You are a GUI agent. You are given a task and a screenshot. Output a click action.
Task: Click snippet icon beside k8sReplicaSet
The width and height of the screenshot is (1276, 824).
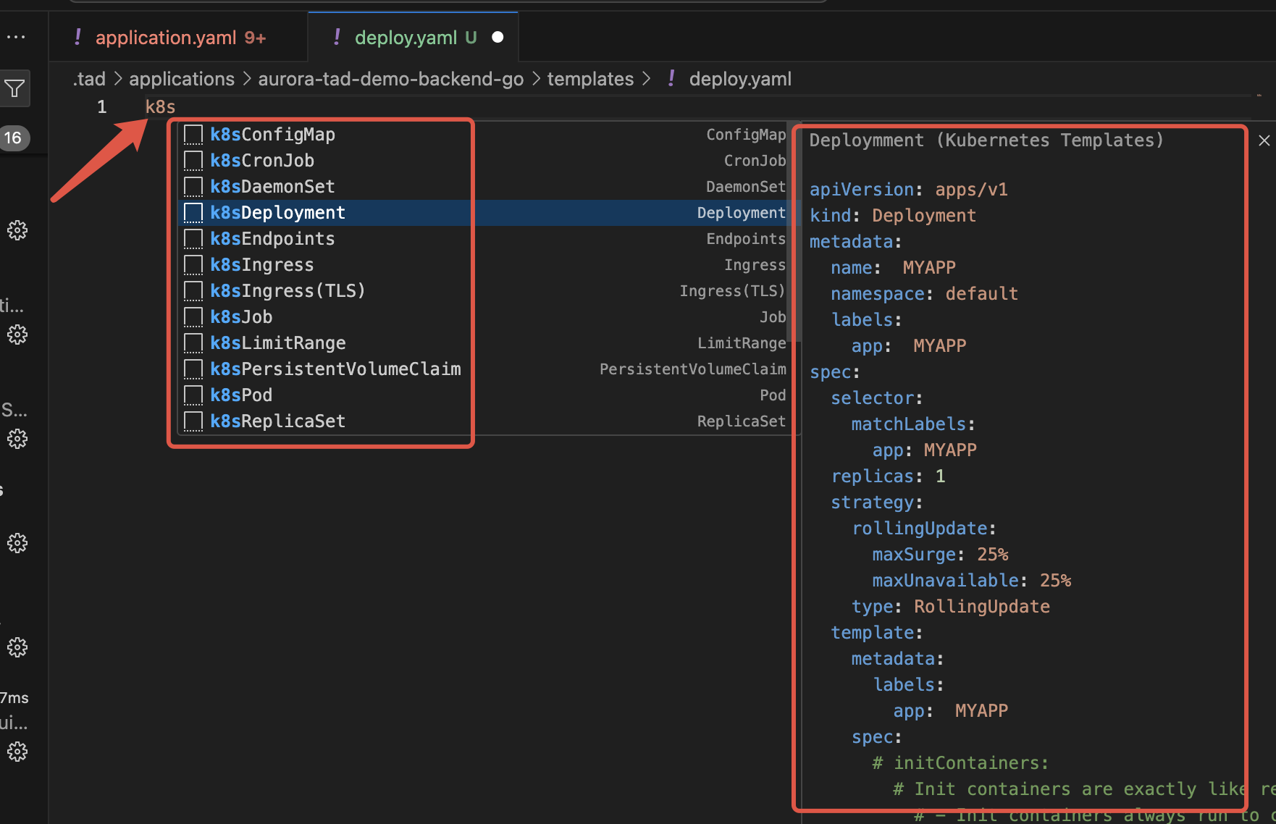point(193,421)
